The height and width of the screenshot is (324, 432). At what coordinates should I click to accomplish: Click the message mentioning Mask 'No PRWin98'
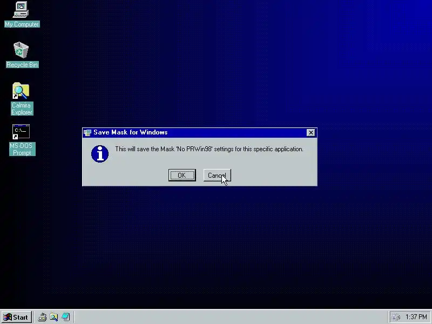209,149
